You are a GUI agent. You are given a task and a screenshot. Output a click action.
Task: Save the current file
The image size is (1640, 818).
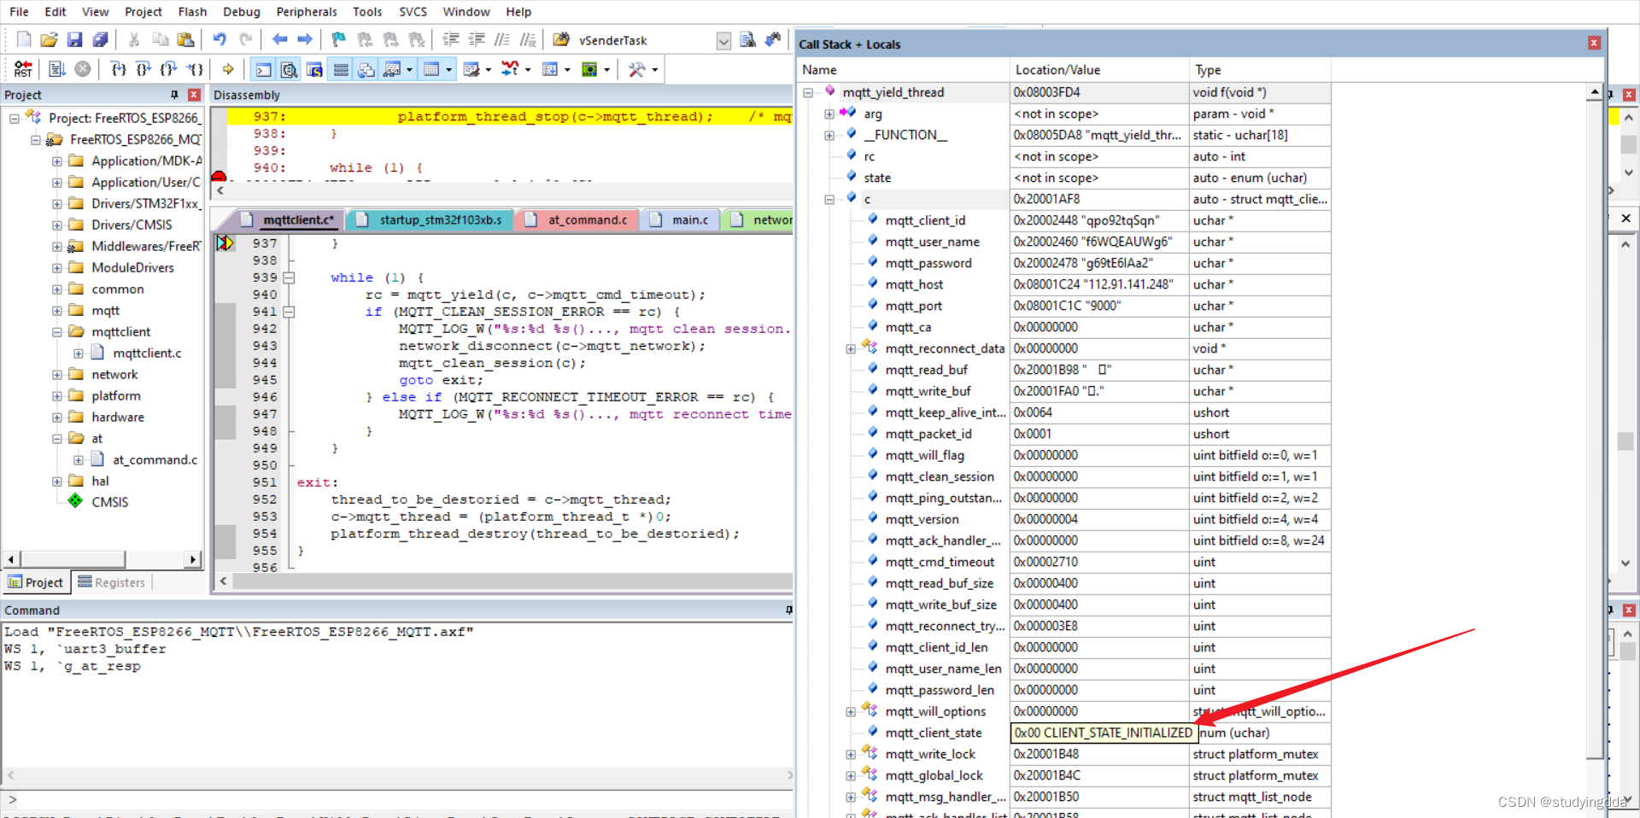(x=74, y=39)
